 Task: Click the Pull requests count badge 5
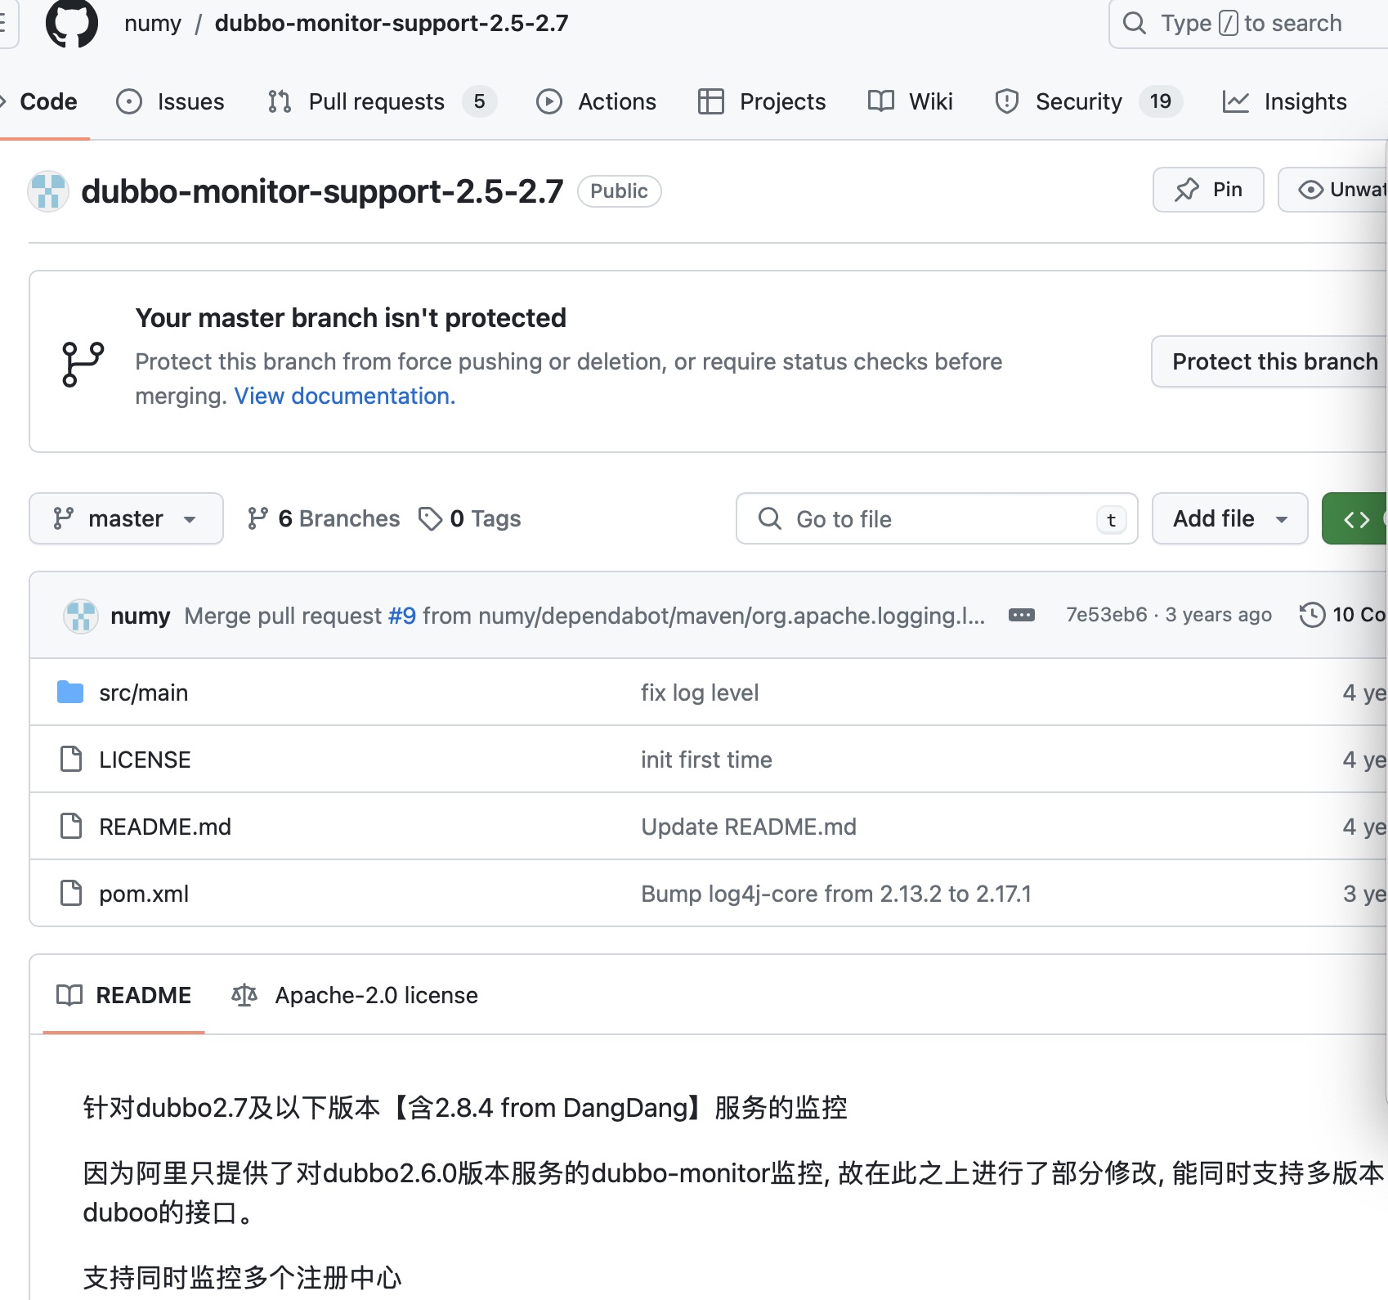pyautogui.click(x=479, y=101)
